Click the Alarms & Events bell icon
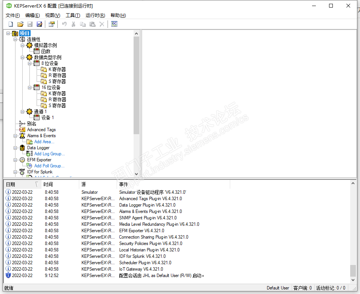 (22, 136)
